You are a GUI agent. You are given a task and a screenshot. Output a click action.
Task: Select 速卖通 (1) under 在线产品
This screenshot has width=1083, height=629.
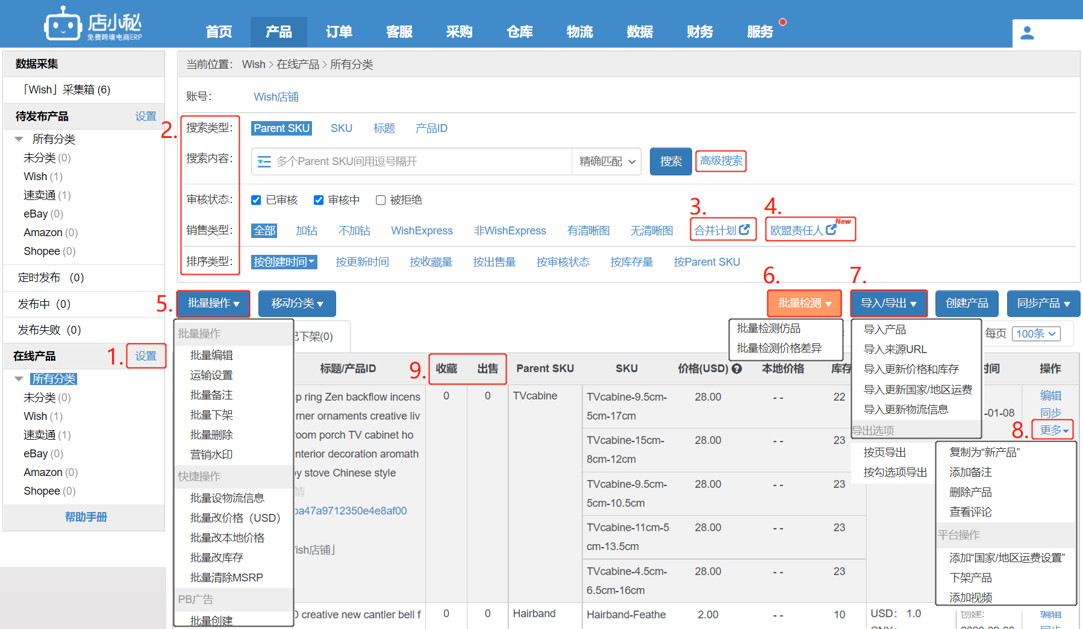pyautogui.click(x=47, y=435)
